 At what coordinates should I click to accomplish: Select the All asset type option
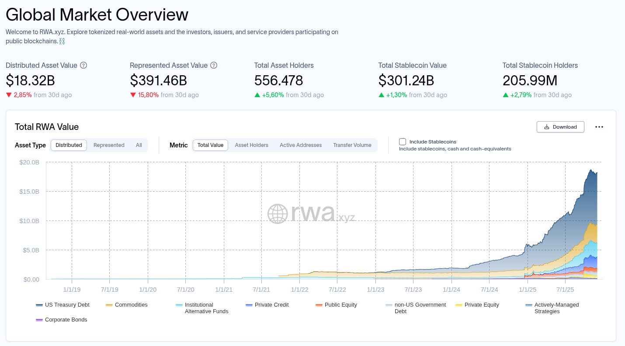click(139, 145)
